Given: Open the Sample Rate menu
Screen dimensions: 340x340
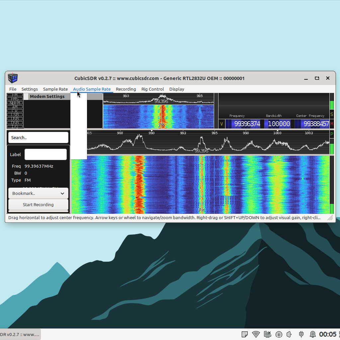Looking at the screenshot, I should [55, 89].
